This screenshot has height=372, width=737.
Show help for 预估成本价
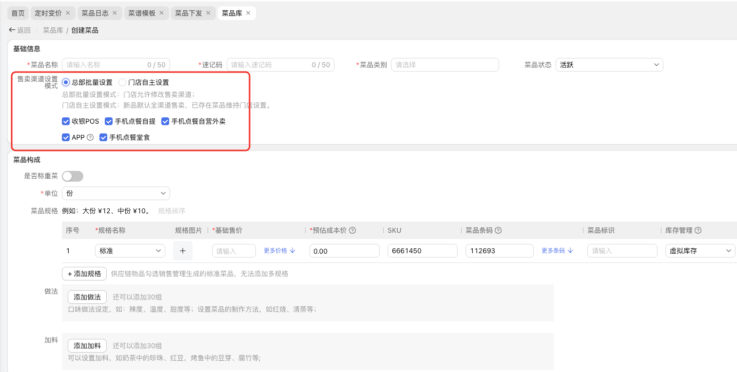352,230
